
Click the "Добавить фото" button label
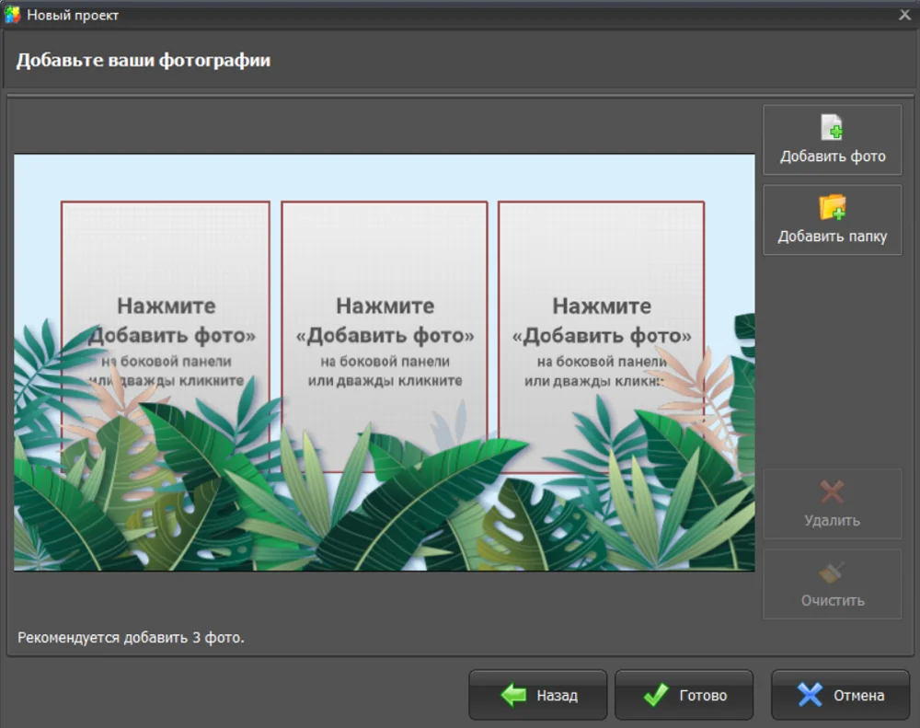[833, 156]
